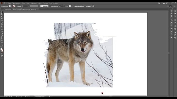Open the status bar zoom level dropdown
This screenshot has width=177, height=99.
tap(10, 97)
